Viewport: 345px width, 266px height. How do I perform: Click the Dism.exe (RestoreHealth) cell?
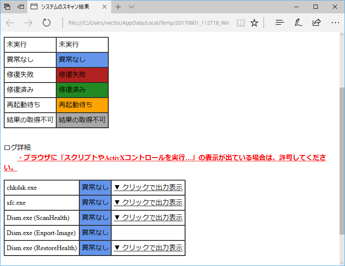[42, 248]
